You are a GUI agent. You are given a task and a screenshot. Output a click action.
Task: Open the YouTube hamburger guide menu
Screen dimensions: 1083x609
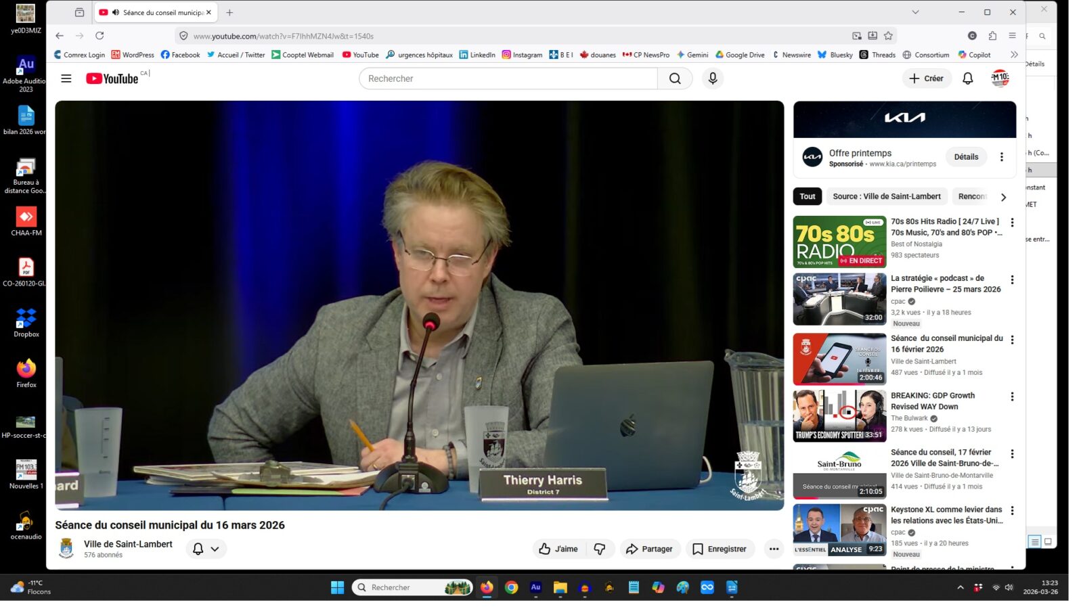(x=66, y=78)
